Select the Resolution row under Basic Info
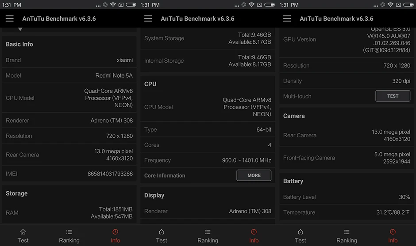 (69, 136)
